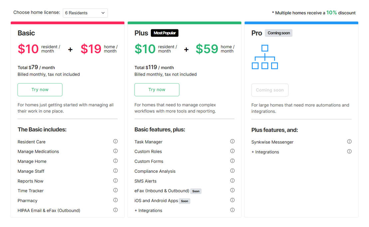Viewport: 369px width, 227px height.
Task: Click the Coming soon button under Pro
Action: pyautogui.click(x=270, y=90)
